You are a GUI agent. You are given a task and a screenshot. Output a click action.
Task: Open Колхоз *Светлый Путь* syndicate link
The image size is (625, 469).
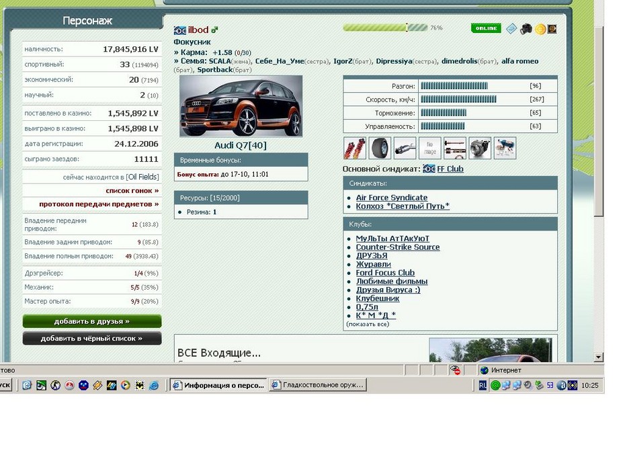pyautogui.click(x=403, y=206)
